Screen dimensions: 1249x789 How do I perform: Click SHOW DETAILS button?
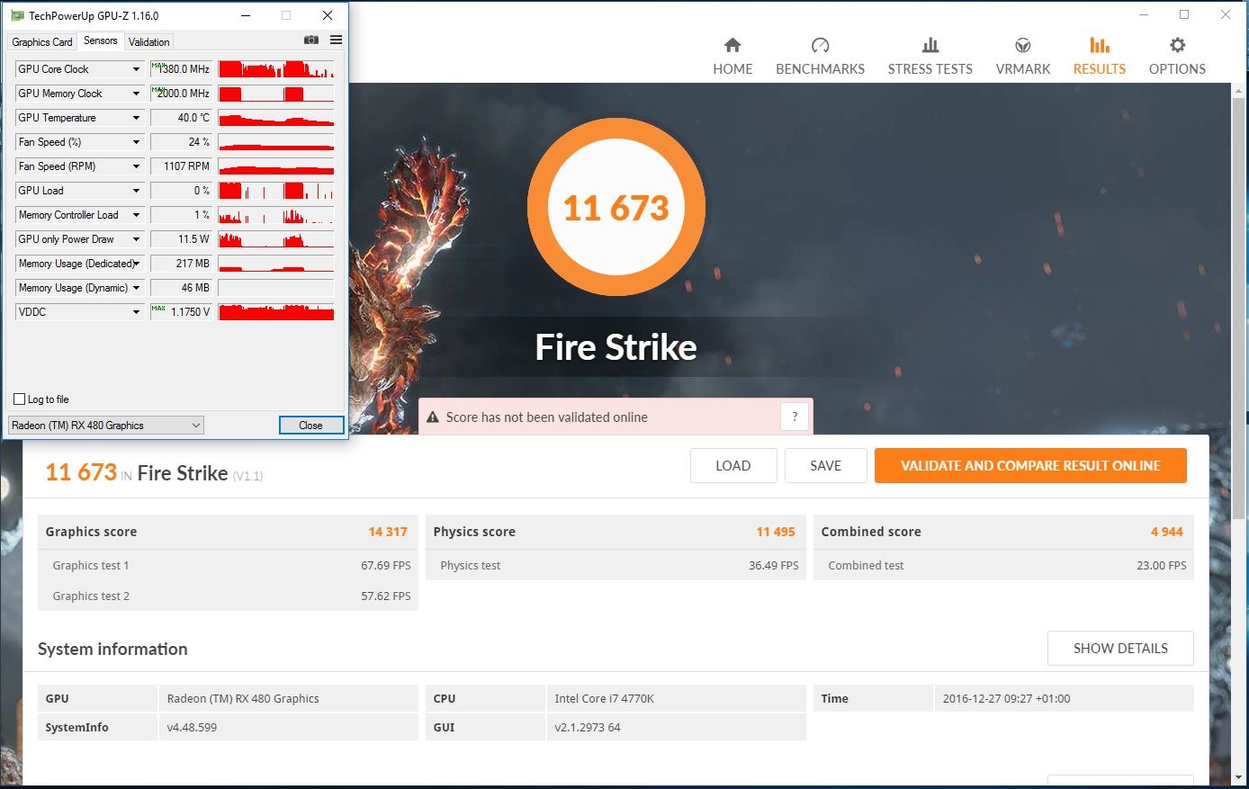click(1120, 649)
